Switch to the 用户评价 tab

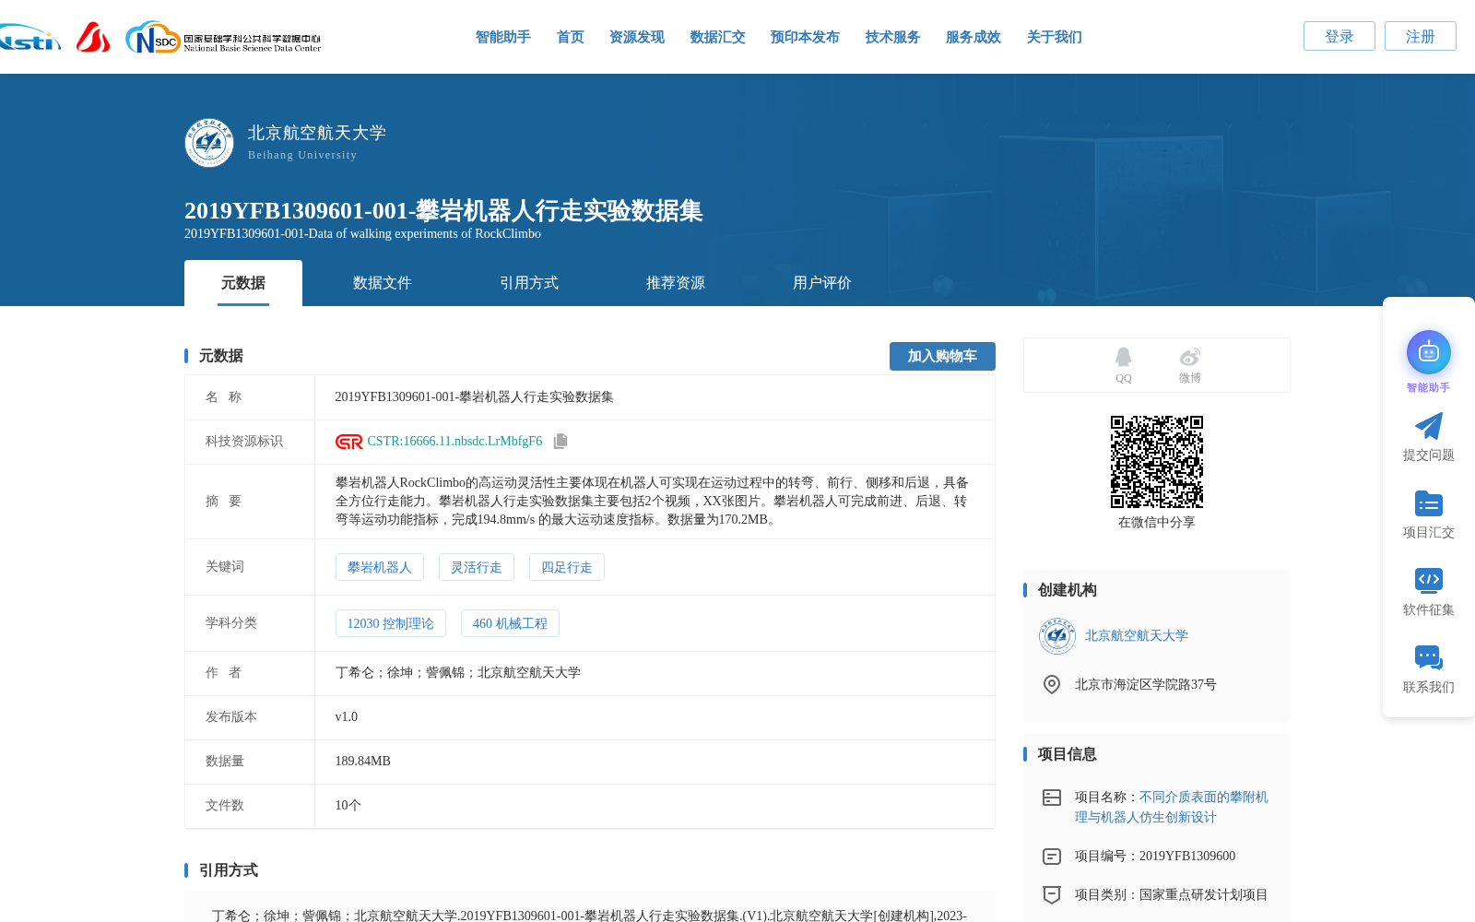[822, 283]
